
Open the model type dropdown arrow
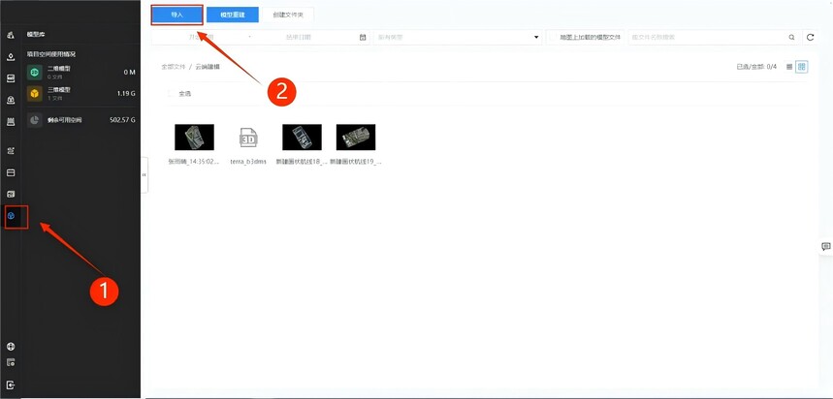point(535,37)
